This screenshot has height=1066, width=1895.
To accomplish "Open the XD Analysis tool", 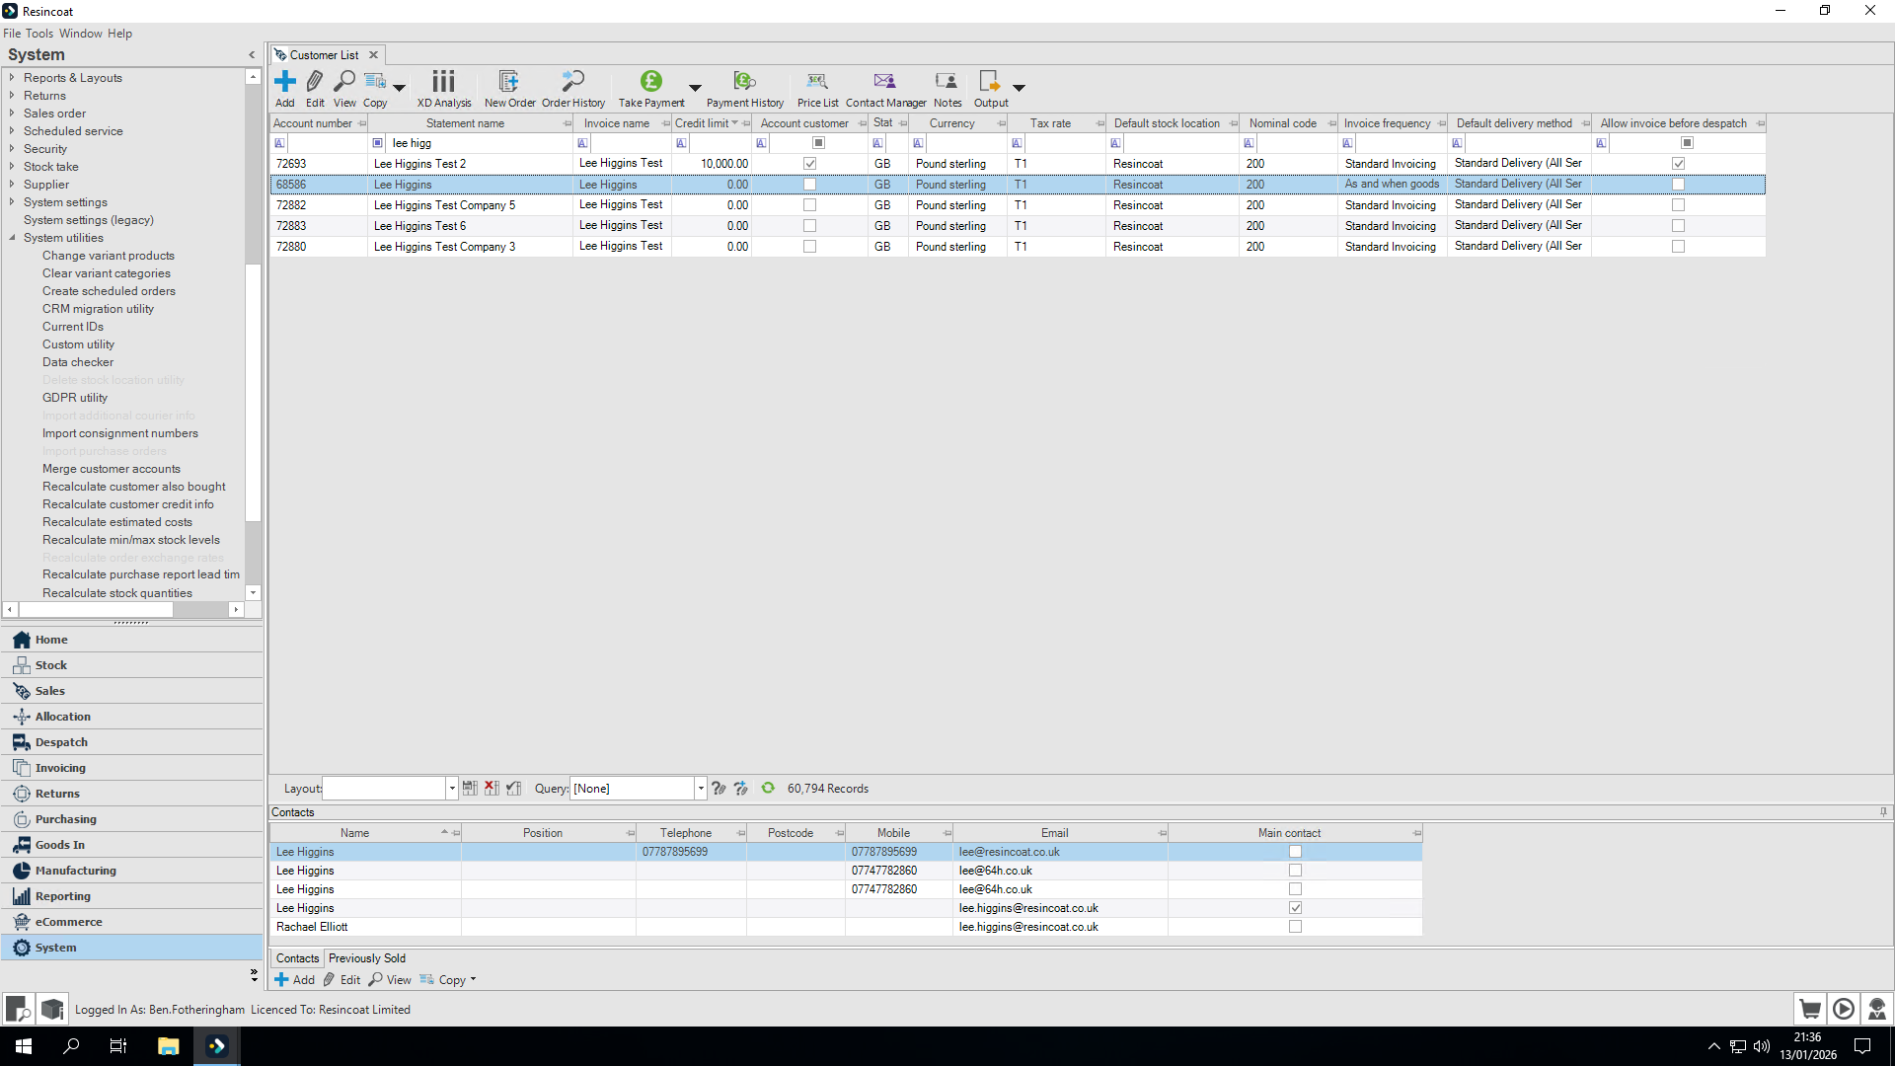I will (443, 88).
